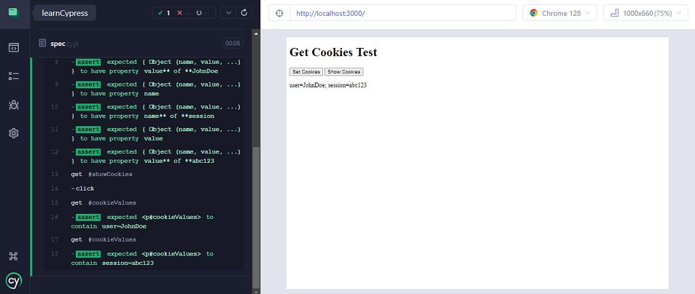The image size is (695, 294).
Task: Click the Set Cookies button
Action: point(306,72)
